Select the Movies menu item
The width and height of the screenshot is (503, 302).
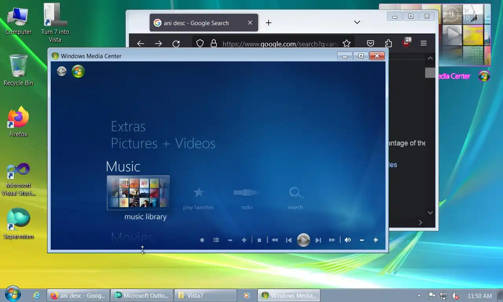(x=132, y=238)
